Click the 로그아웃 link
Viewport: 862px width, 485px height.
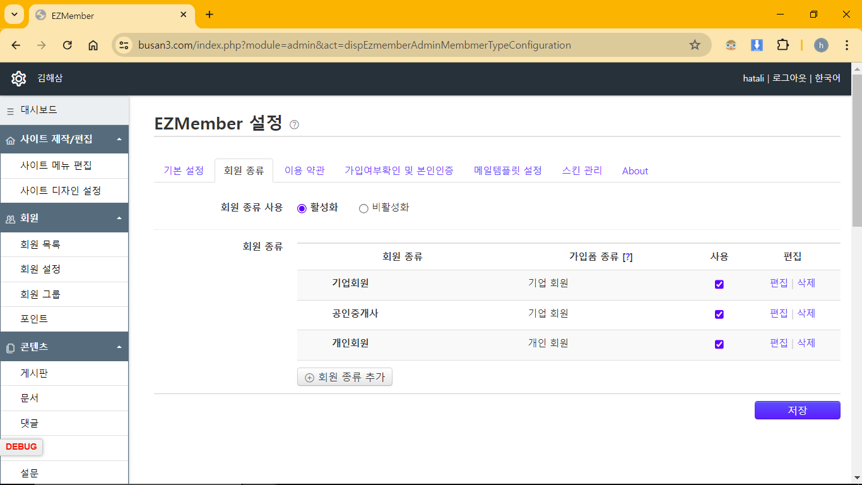pos(789,78)
